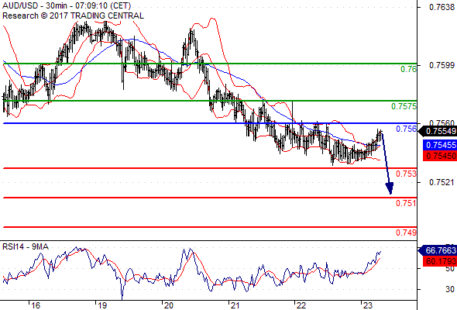Click the 0.753 support level label
Image resolution: width=457 pixels, height=310 pixels.
coord(407,174)
